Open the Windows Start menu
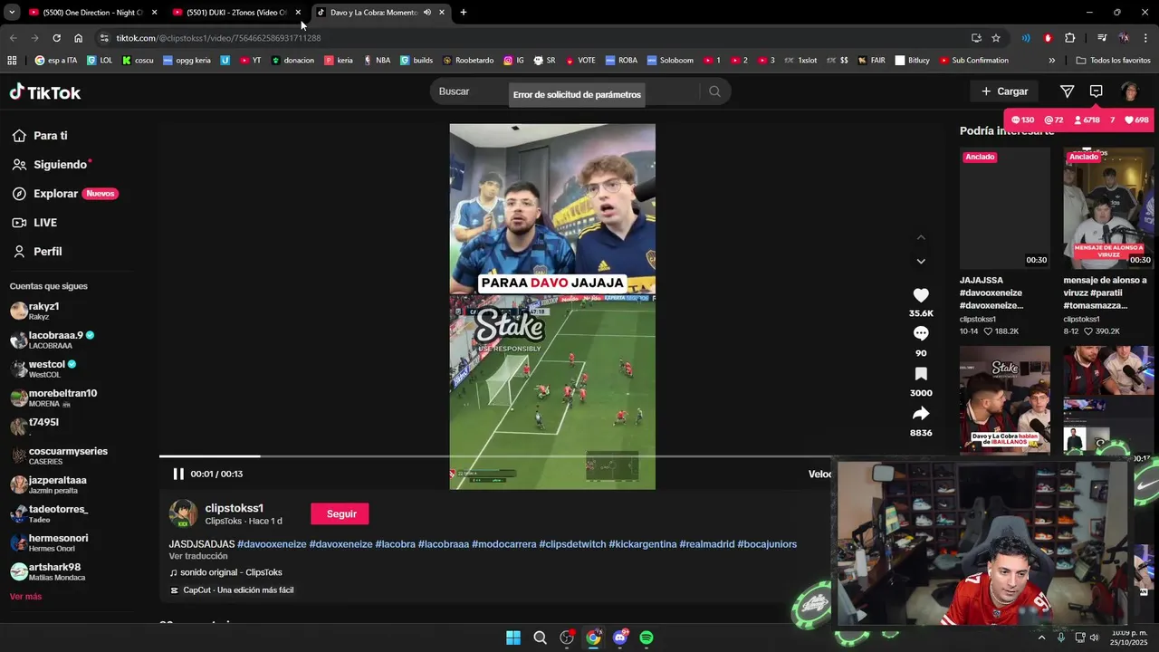Viewport: 1159px width, 652px height. click(x=513, y=638)
